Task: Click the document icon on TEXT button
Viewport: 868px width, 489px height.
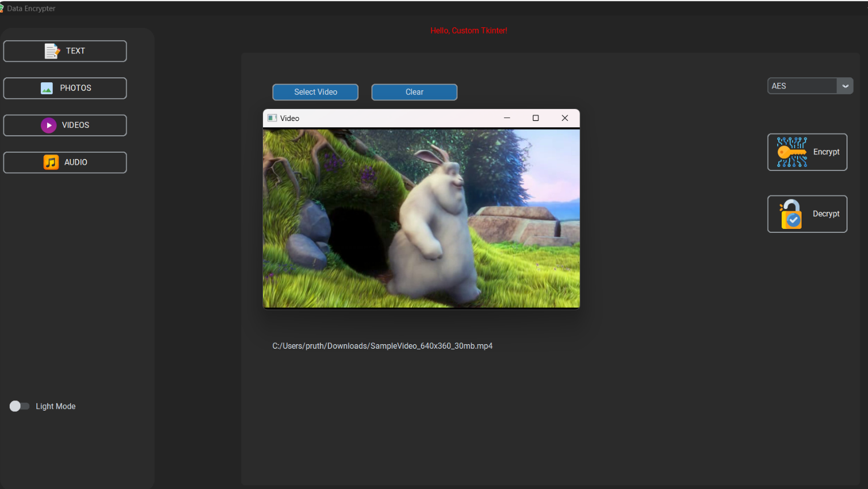Action: [x=52, y=51]
